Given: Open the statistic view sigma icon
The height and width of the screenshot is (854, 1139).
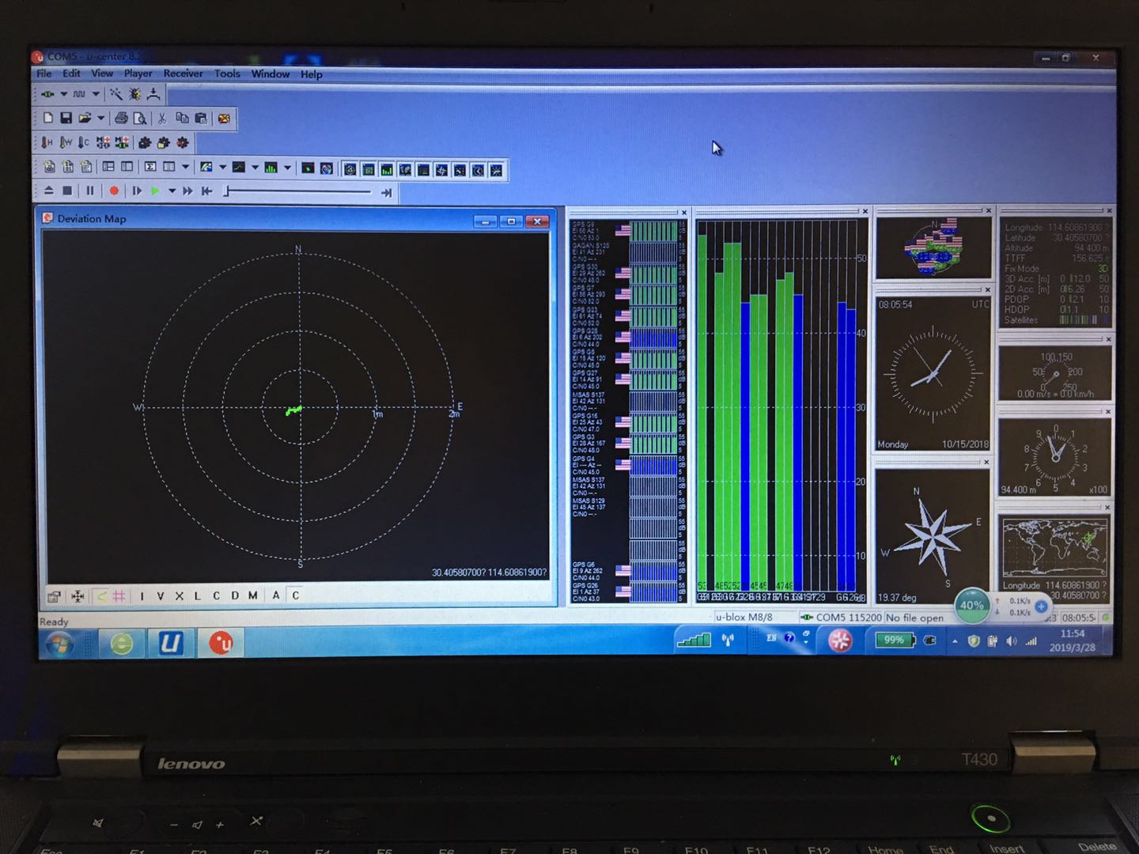Looking at the screenshot, I should 149,167.
